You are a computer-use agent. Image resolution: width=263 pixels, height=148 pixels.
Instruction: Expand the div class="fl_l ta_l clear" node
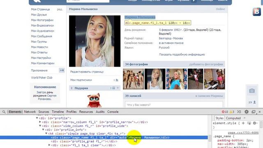[49, 145]
